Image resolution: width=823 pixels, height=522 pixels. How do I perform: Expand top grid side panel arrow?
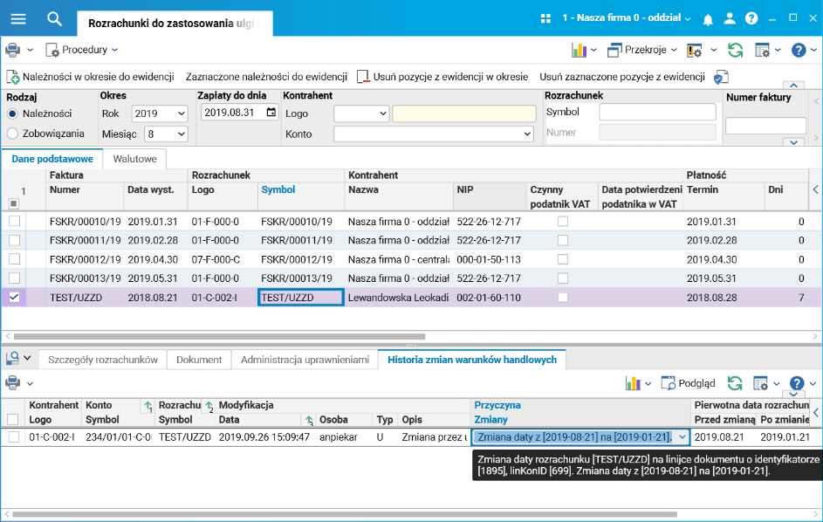coord(815,189)
